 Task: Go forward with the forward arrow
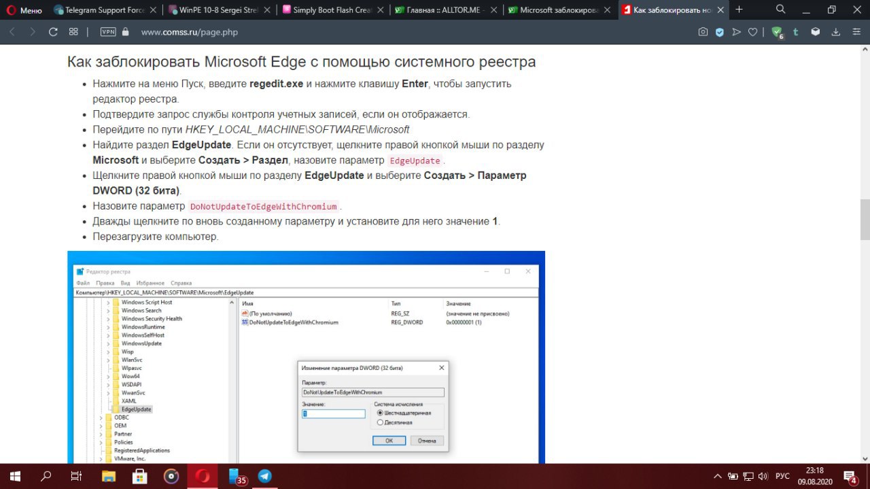pyautogui.click(x=33, y=32)
